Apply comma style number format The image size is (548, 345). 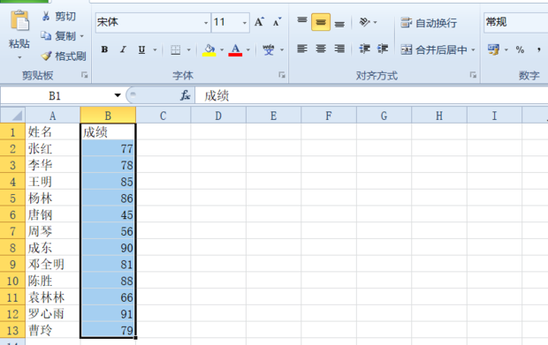click(538, 50)
